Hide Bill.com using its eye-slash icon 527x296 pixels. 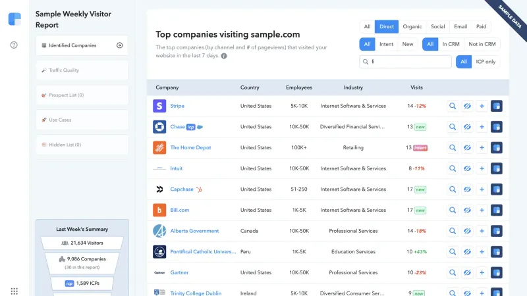(x=467, y=210)
